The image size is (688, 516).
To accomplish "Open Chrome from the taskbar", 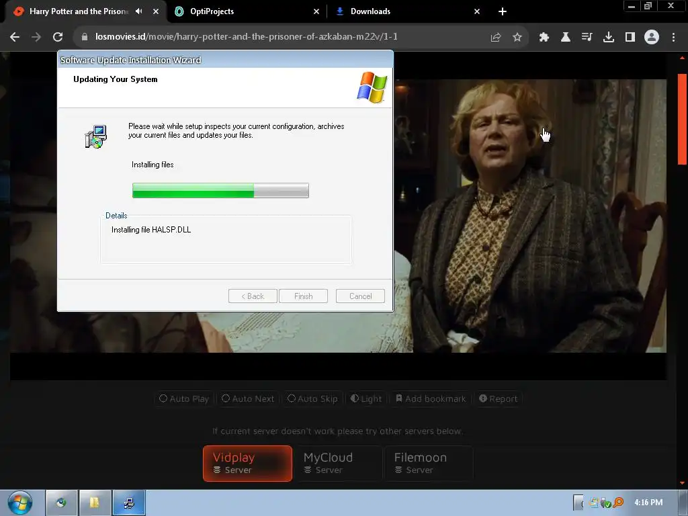I will coord(61,503).
